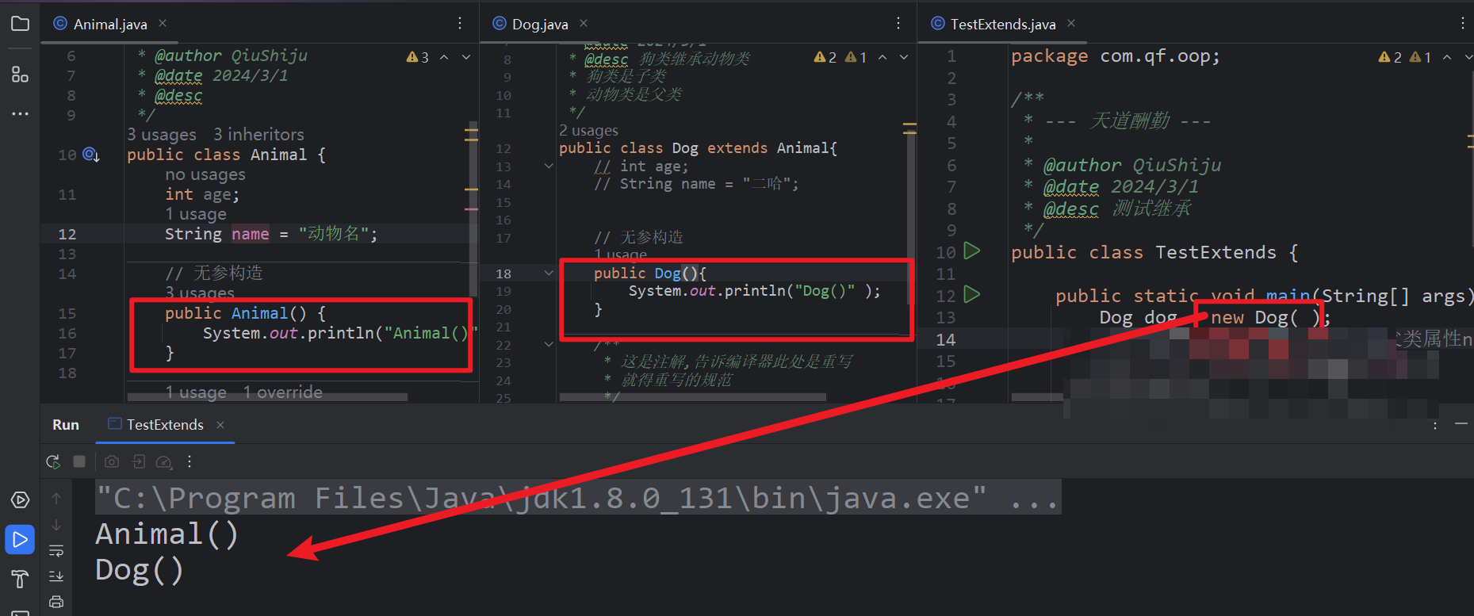
Task: Click the horizontal scrollbar in Animal.java editor
Action: pyautogui.click(x=266, y=396)
